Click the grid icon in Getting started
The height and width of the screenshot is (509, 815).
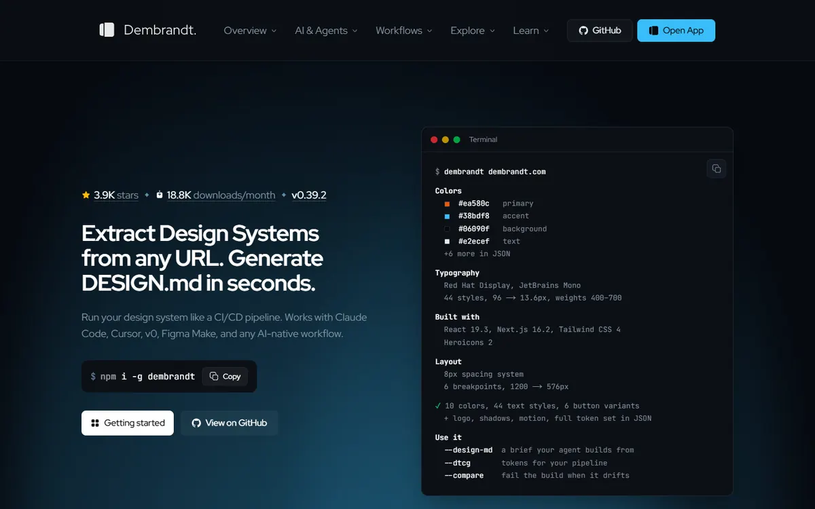coord(95,423)
